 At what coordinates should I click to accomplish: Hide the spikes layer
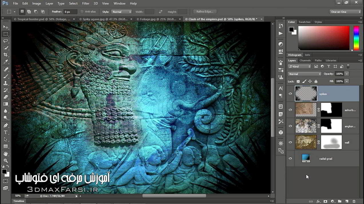pos(290,94)
